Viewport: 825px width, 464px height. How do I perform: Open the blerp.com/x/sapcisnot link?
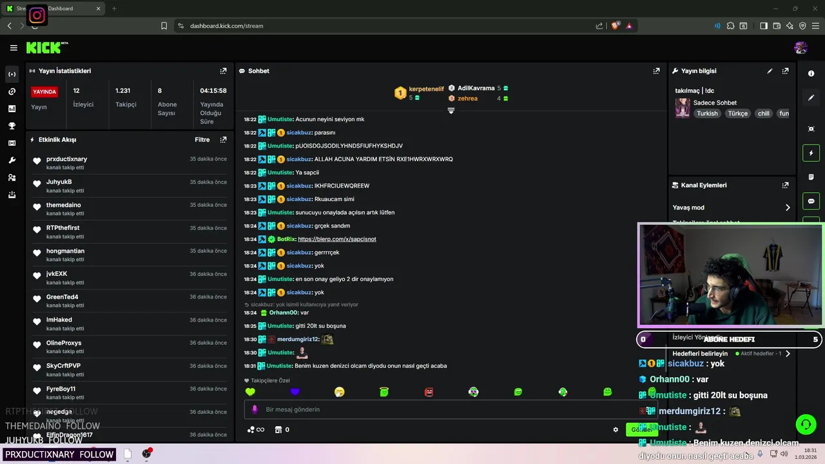coord(337,239)
